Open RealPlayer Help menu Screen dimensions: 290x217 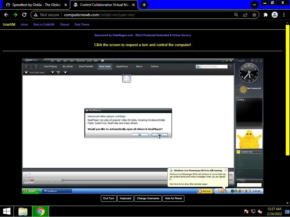pos(96,61)
